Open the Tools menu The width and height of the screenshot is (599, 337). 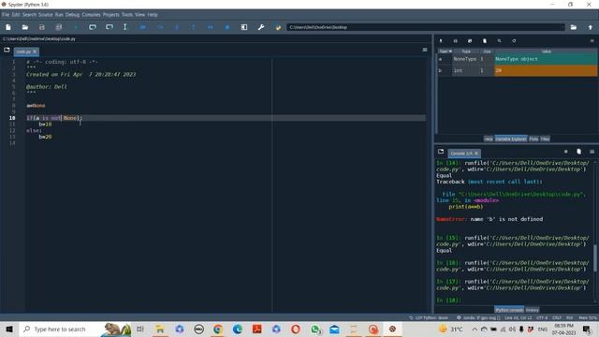(x=127, y=15)
